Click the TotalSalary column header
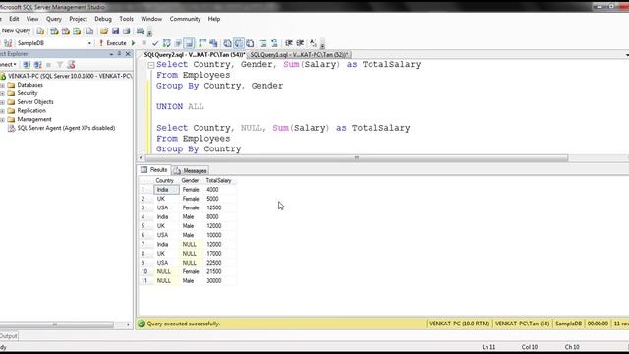 point(219,181)
